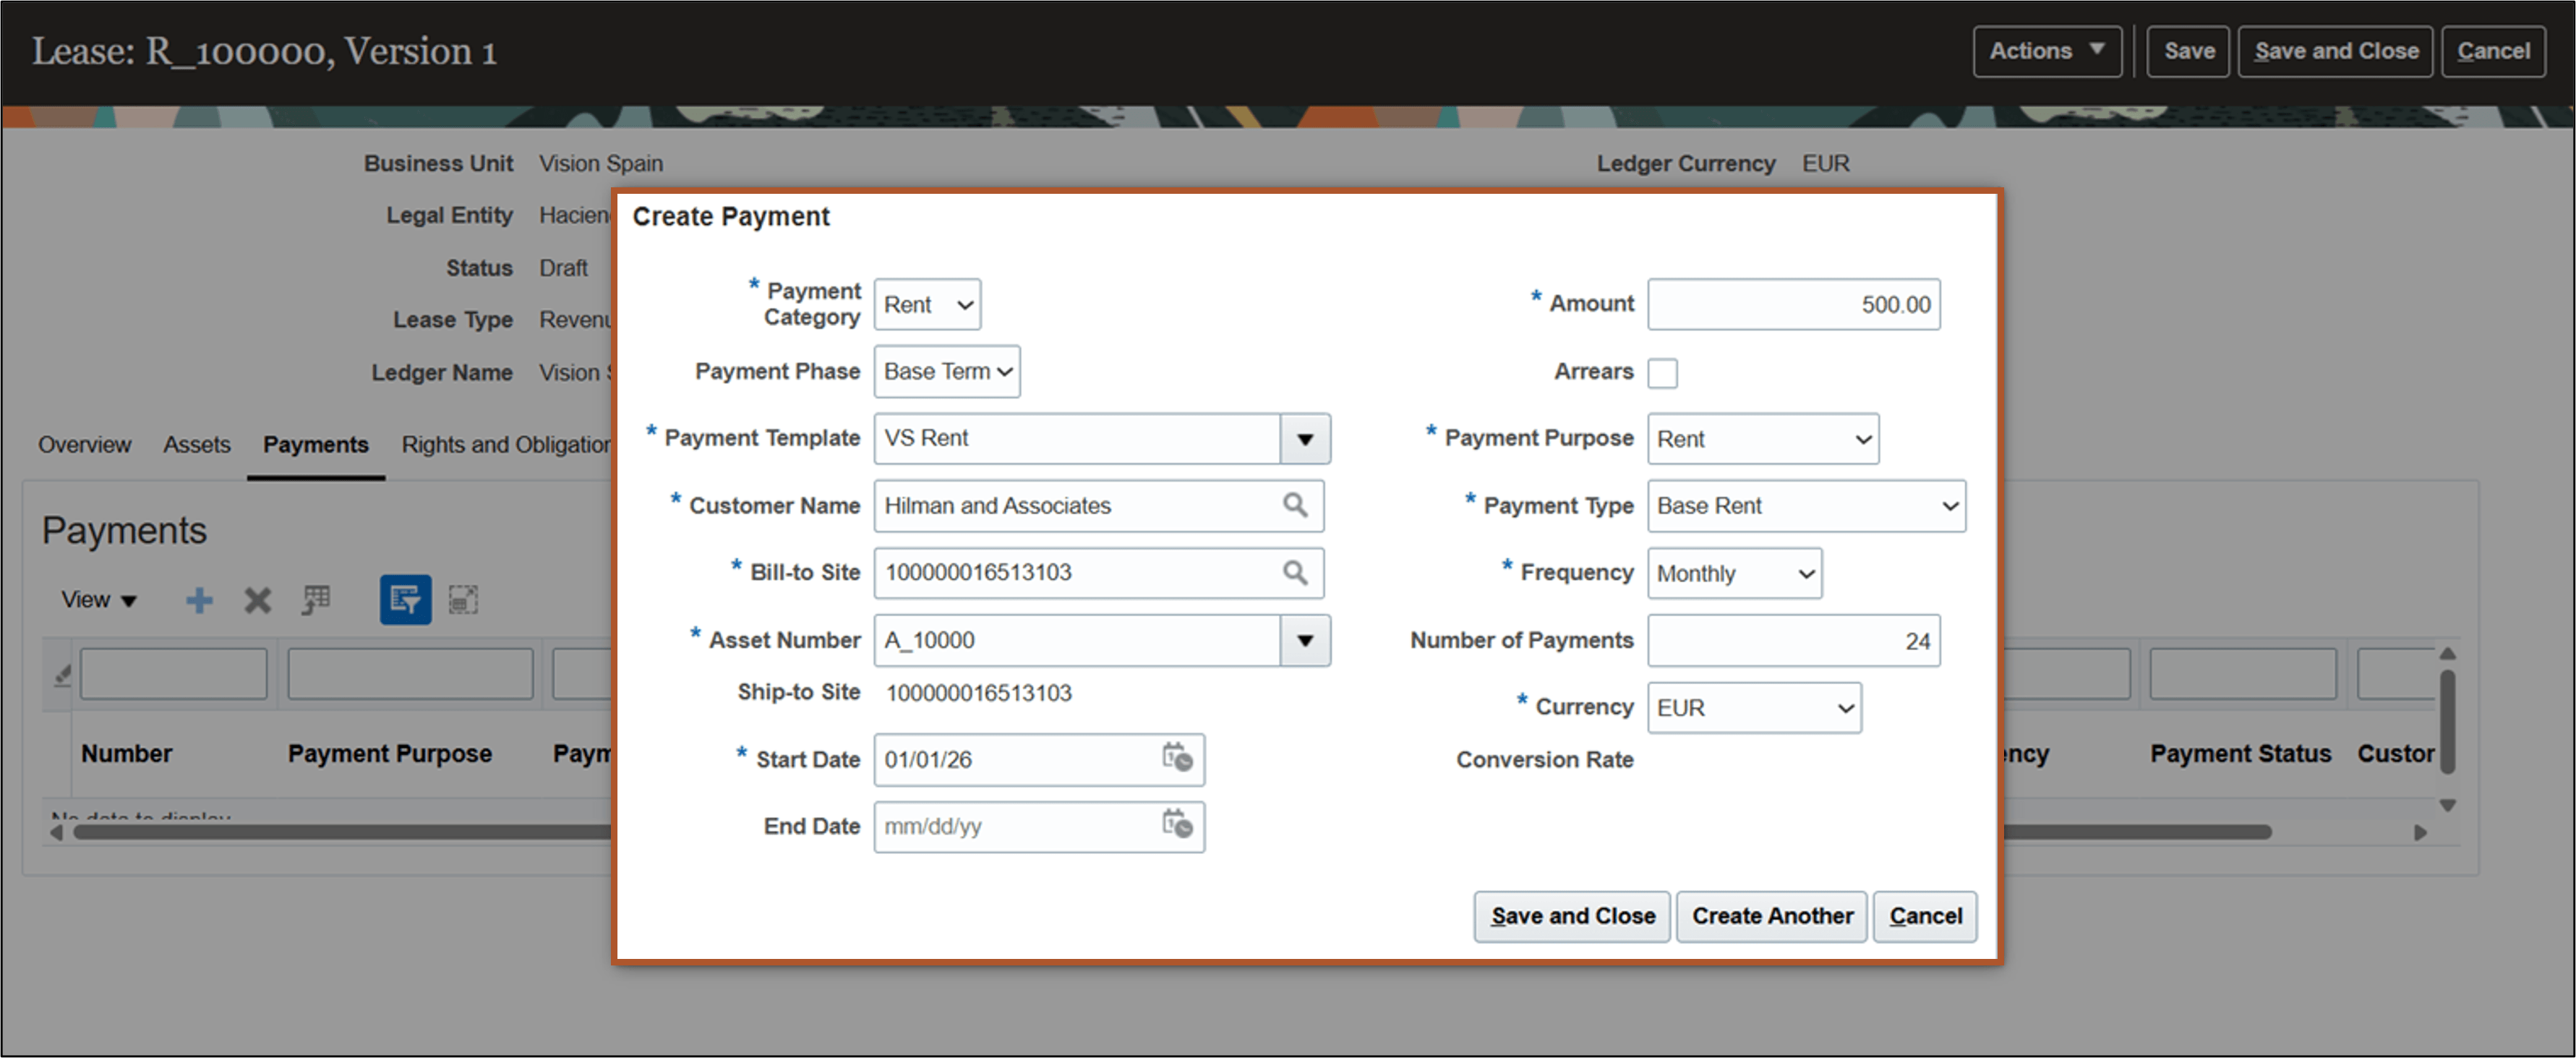Switch to the Overview tab

tap(84, 444)
